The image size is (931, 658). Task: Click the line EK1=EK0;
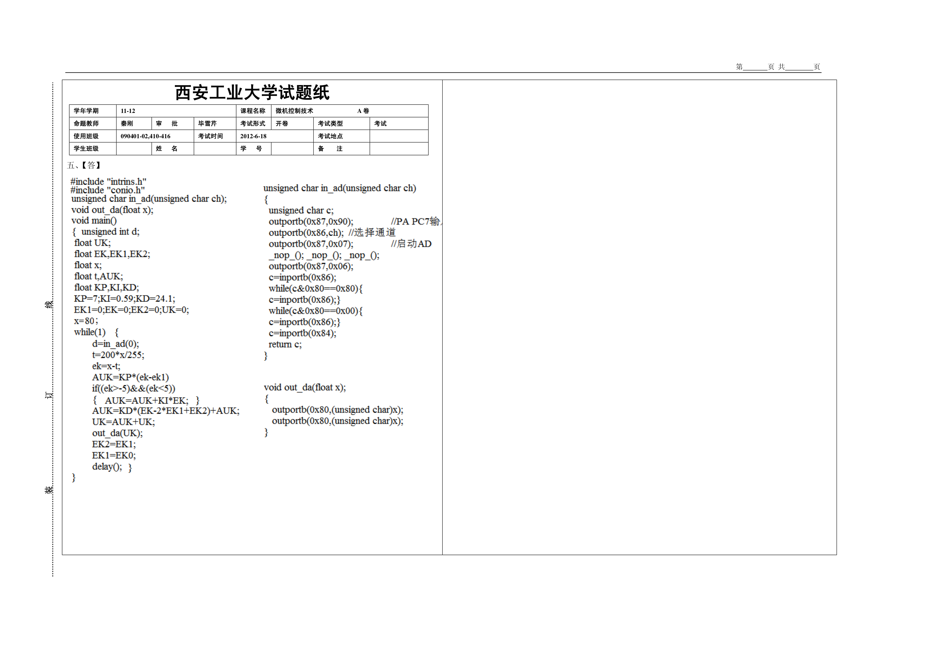[114, 456]
